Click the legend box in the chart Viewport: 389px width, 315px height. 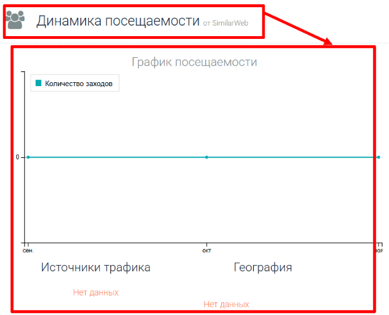[x=74, y=84]
